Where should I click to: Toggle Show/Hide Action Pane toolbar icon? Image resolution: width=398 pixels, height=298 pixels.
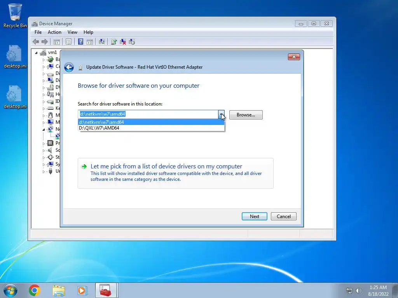click(90, 42)
